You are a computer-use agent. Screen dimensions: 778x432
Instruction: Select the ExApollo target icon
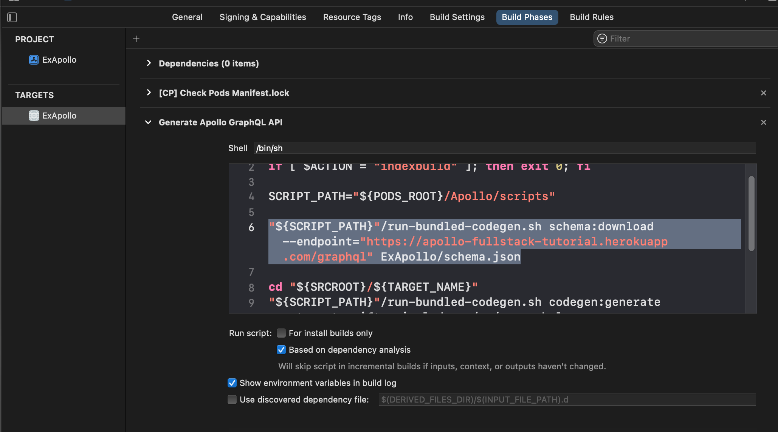coord(34,116)
